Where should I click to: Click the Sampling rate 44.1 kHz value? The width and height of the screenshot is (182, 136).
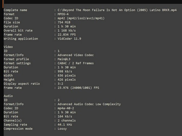[65, 124]
